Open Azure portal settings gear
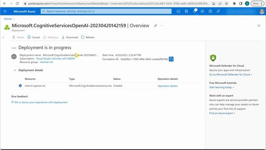Viewport: 266px width, 150px height. click(x=202, y=11)
